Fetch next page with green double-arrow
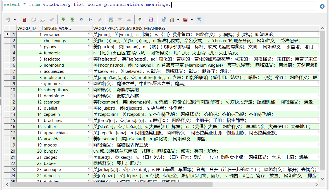The height and width of the screenshot is (190, 329). pos(63,20)
